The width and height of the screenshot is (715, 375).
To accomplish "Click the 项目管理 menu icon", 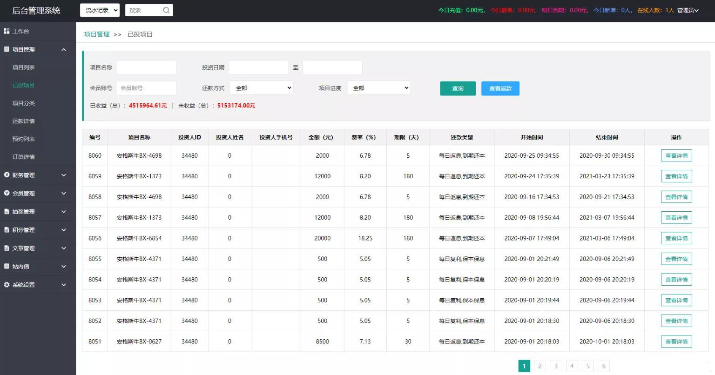I will 7,49.
